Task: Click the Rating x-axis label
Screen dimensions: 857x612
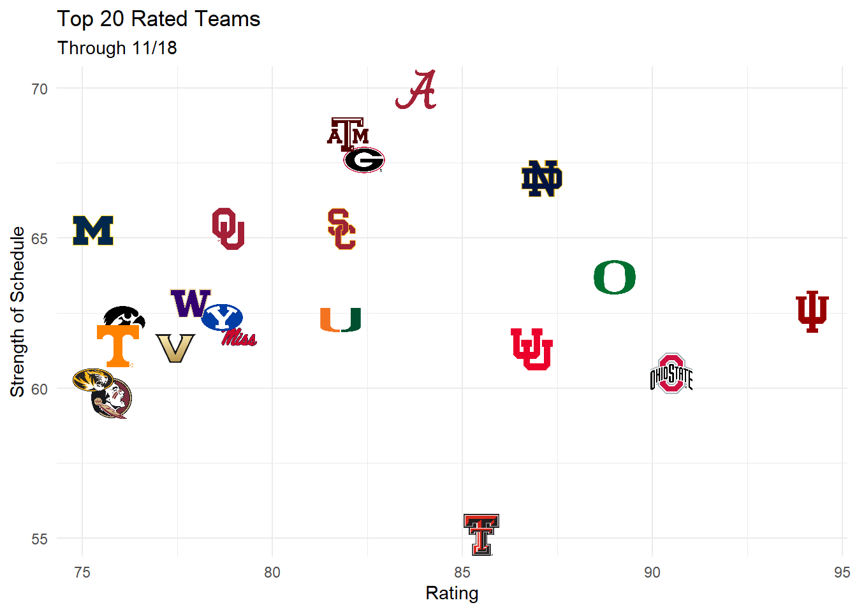Action: 451,593
